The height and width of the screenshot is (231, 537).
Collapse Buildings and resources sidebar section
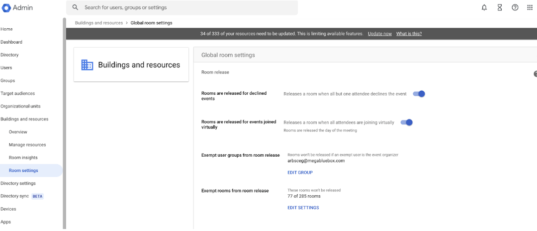(24, 119)
